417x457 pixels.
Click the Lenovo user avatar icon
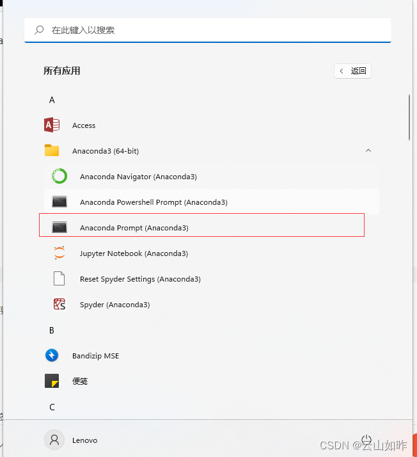pos(54,440)
